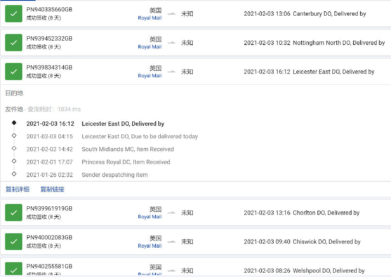Image resolution: width=391 pixels, height=277 pixels.
Task: Open Royal Mail link for PN940002083GB
Action: (150, 246)
